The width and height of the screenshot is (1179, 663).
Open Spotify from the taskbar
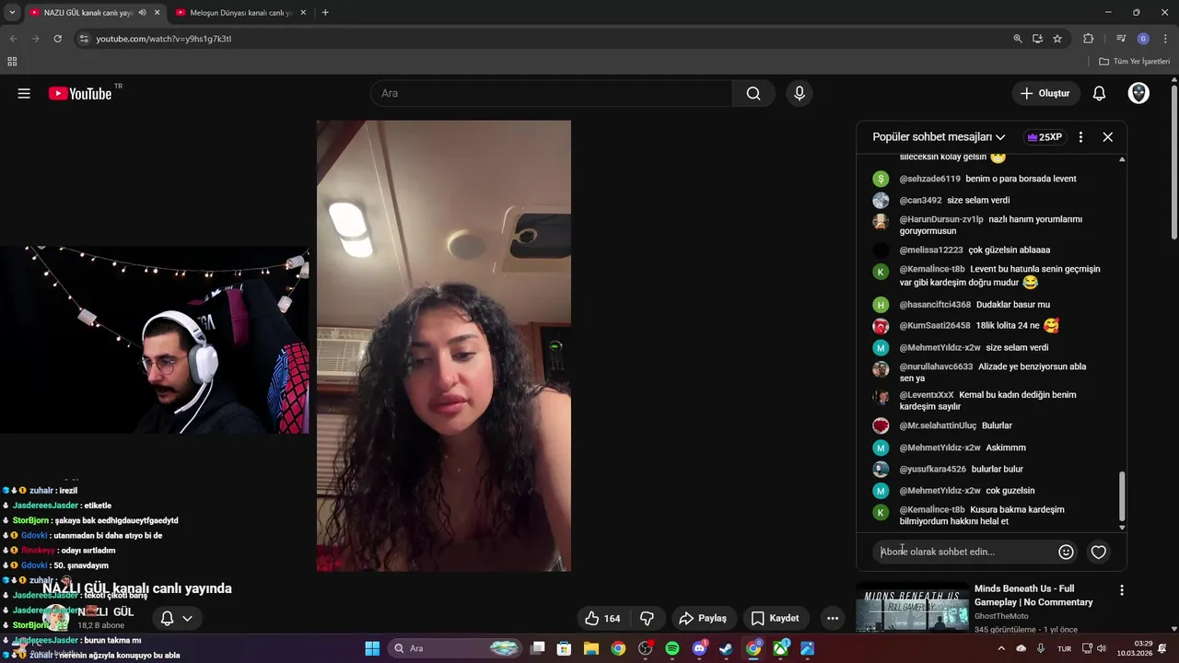point(672,648)
